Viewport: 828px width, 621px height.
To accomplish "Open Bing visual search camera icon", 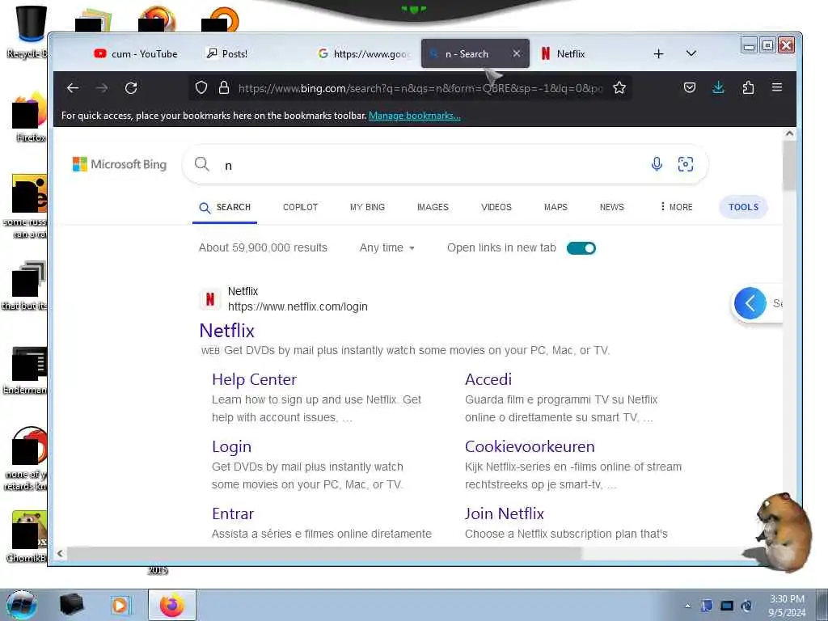I will 686,164.
